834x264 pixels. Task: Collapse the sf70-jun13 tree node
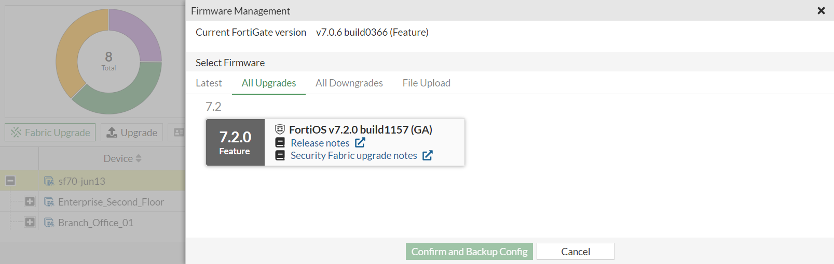(10, 181)
